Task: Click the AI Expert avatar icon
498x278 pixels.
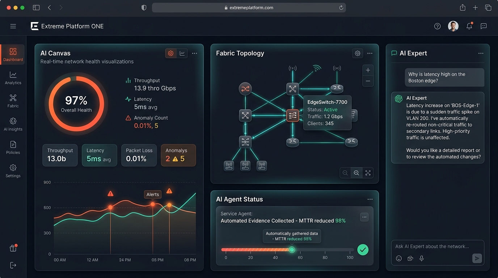Action: pos(399,99)
